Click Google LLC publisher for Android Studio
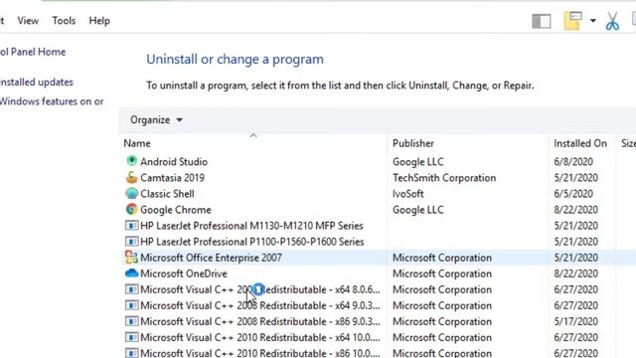The image size is (636, 358). point(417,161)
